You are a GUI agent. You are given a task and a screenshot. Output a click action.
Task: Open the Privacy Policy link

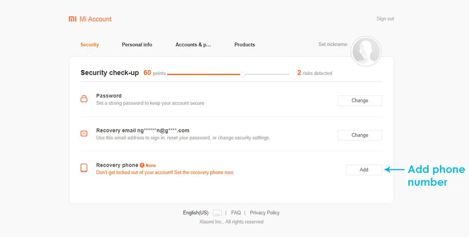265,213
